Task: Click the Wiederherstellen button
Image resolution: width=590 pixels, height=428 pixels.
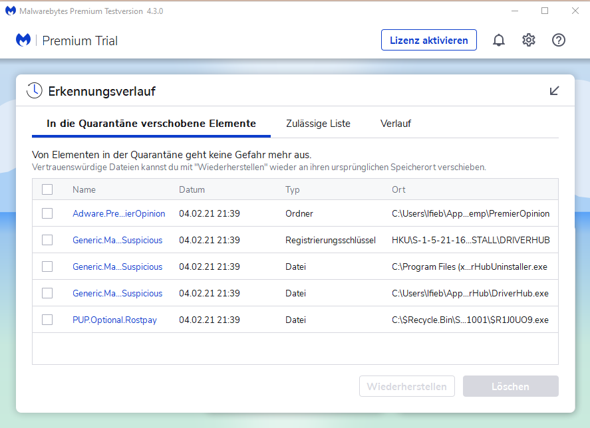Action: pos(407,386)
